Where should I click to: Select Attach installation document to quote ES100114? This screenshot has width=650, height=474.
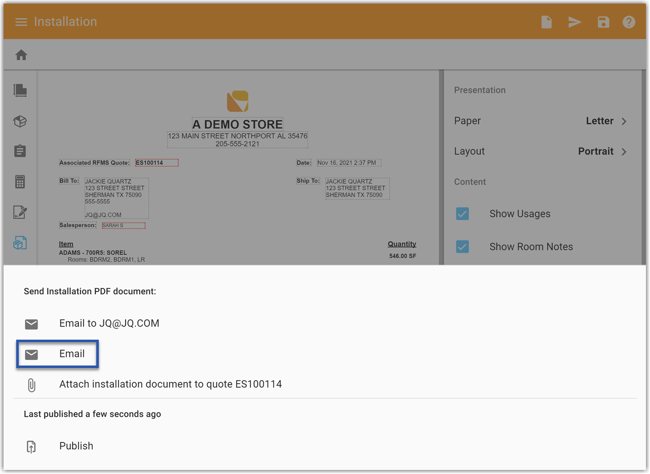point(170,384)
